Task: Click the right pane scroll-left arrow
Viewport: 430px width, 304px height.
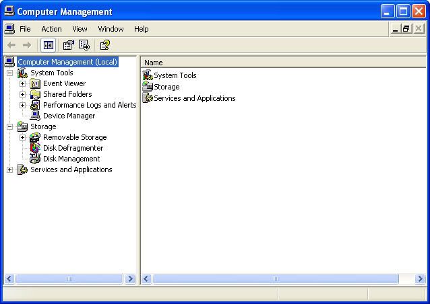Action: pyautogui.click(x=146, y=279)
